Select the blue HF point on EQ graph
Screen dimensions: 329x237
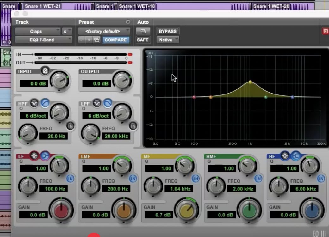(293, 97)
